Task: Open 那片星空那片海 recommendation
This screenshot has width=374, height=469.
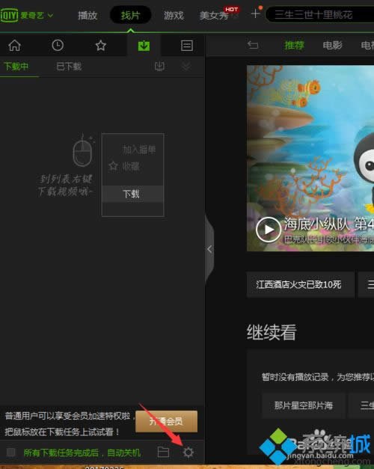Action: [x=304, y=405]
